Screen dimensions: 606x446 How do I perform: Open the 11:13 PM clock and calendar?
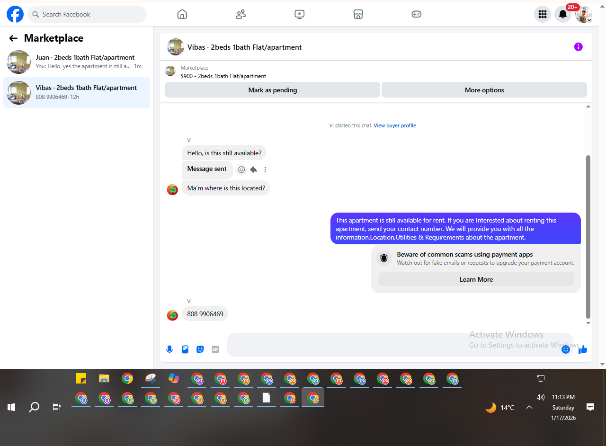tap(563, 408)
